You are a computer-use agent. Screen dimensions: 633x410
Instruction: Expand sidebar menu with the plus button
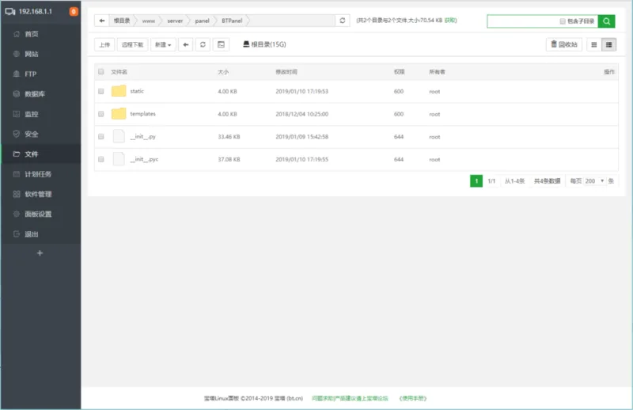[40, 253]
